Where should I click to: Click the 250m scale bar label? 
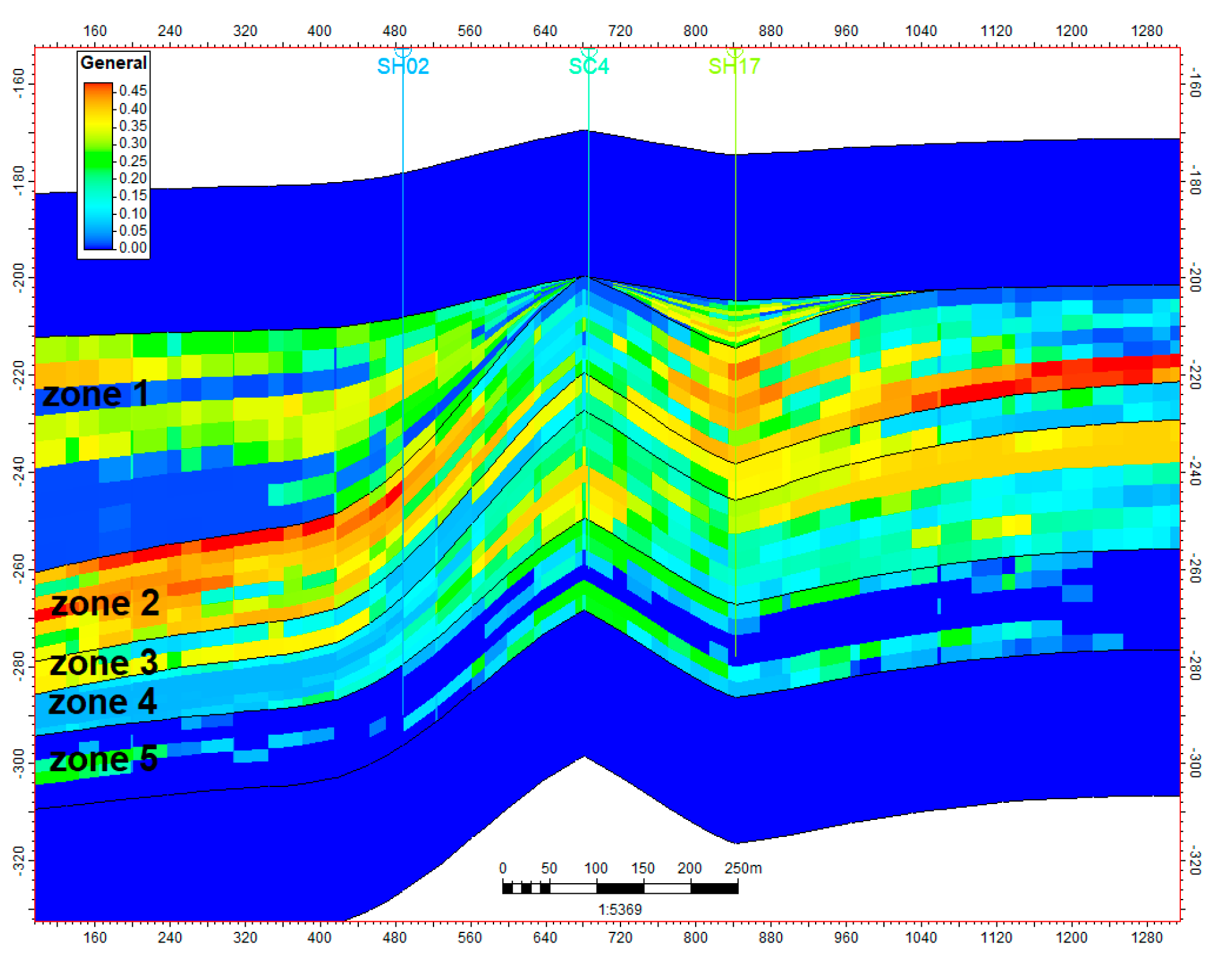[742, 868]
